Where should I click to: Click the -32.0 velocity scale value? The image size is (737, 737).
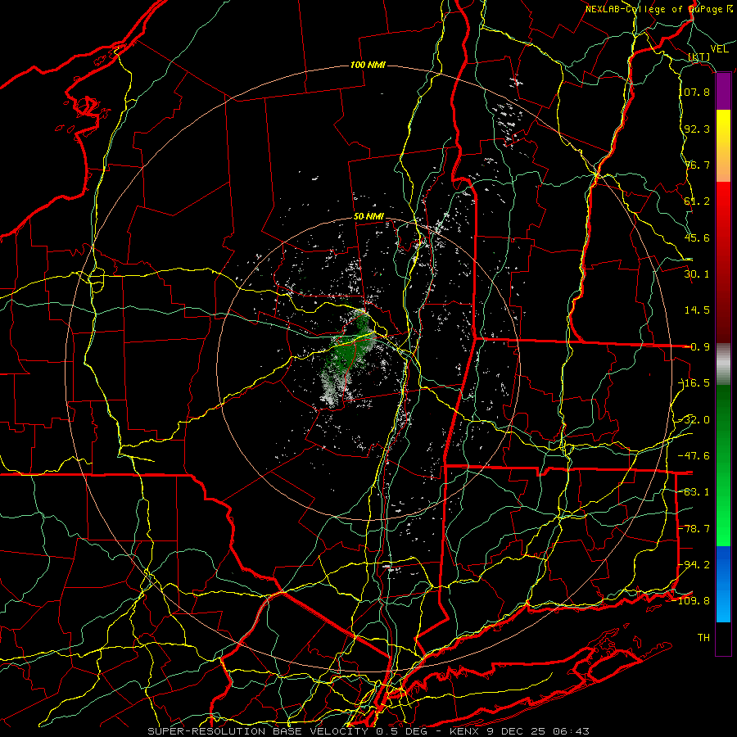[x=694, y=420]
